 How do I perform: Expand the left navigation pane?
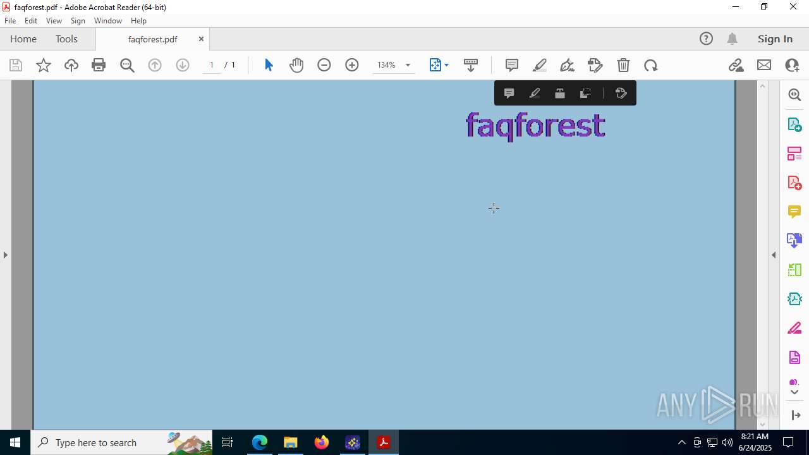6,255
